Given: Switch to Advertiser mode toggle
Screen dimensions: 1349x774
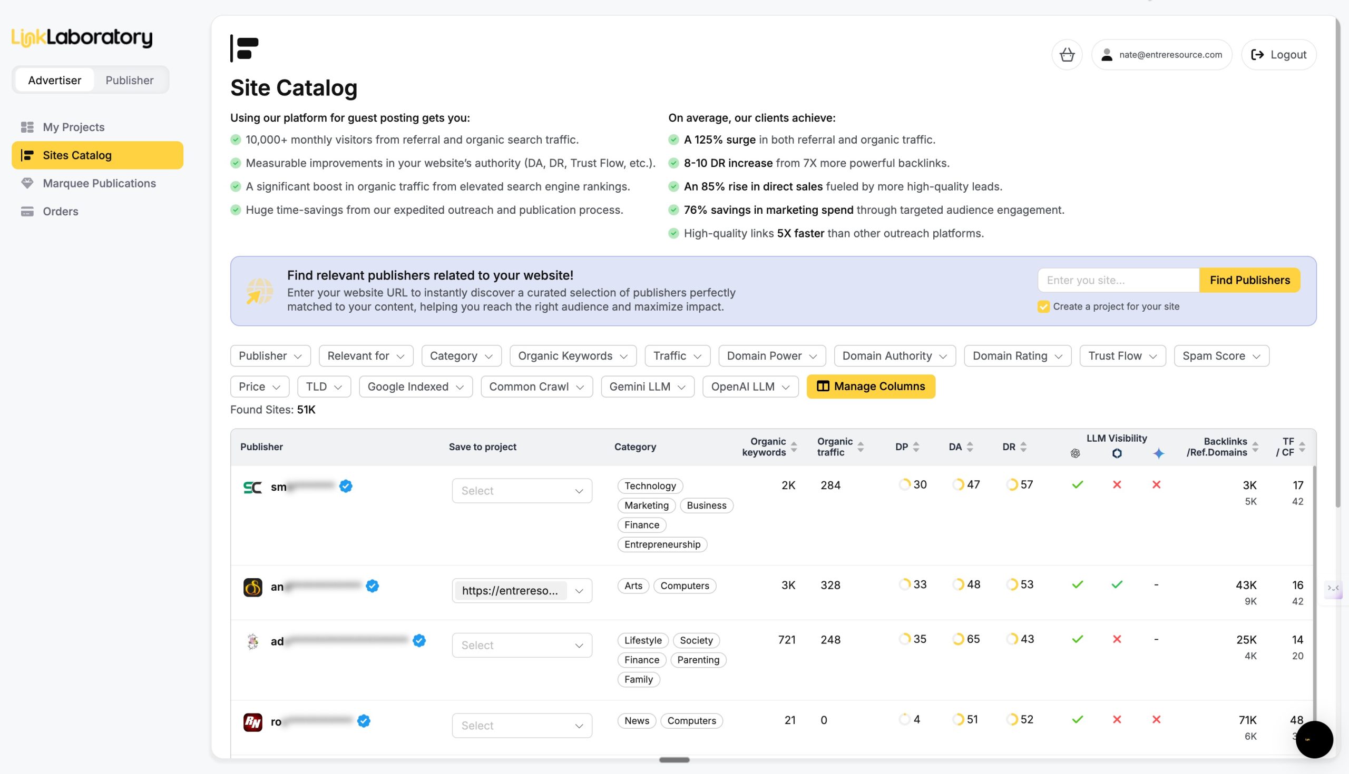Looking at the screenshot, I should 55,80.
